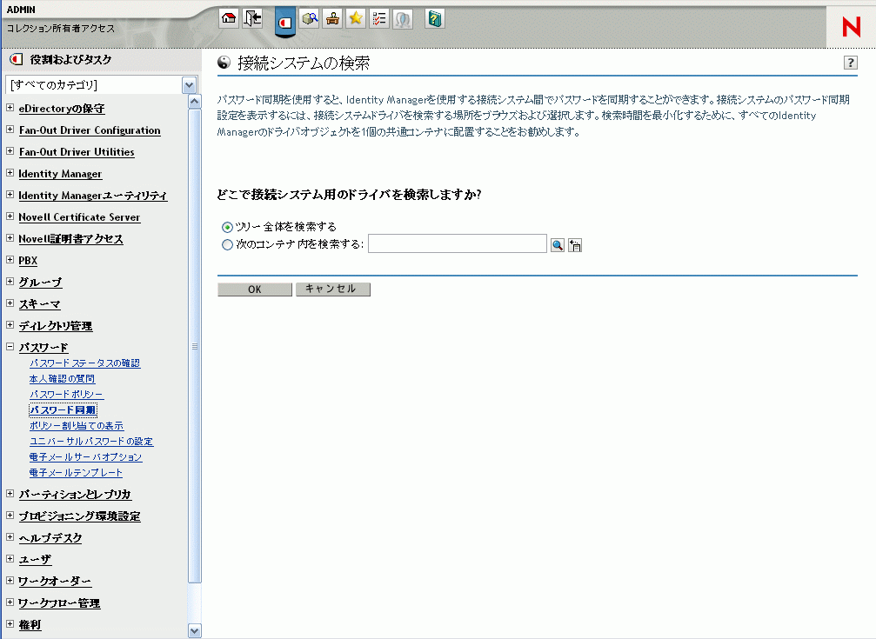Click inside the container search text field
876x639 pixels.
click(457, 244)
